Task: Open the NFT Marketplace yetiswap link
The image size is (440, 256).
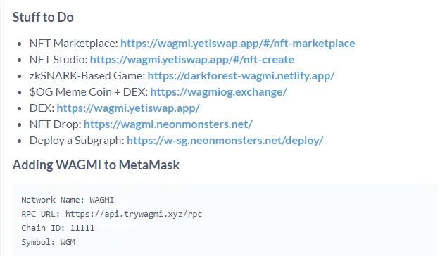Action: [x=238, y=44]
